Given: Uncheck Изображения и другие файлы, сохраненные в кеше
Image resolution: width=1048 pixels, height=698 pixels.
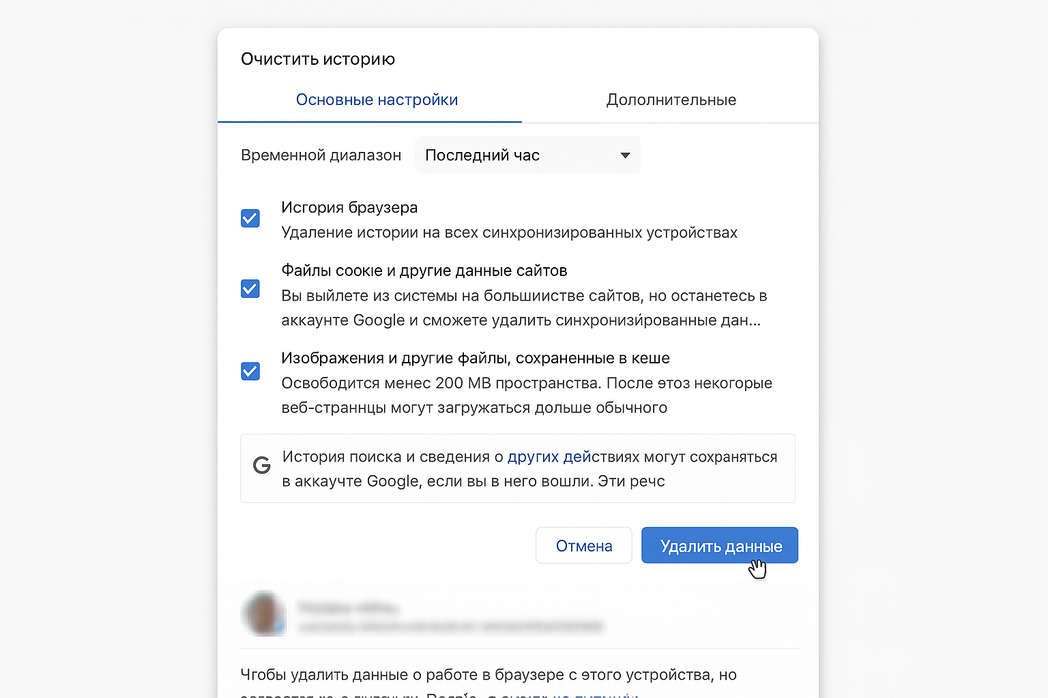Looking at the screenshot, I should click(250, 371).
